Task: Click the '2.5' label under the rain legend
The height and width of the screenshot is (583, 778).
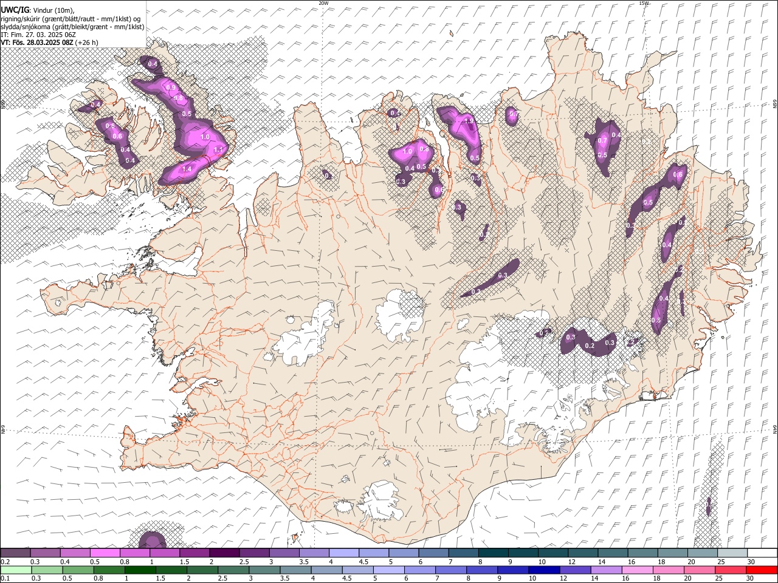Action: click(222, 579)
